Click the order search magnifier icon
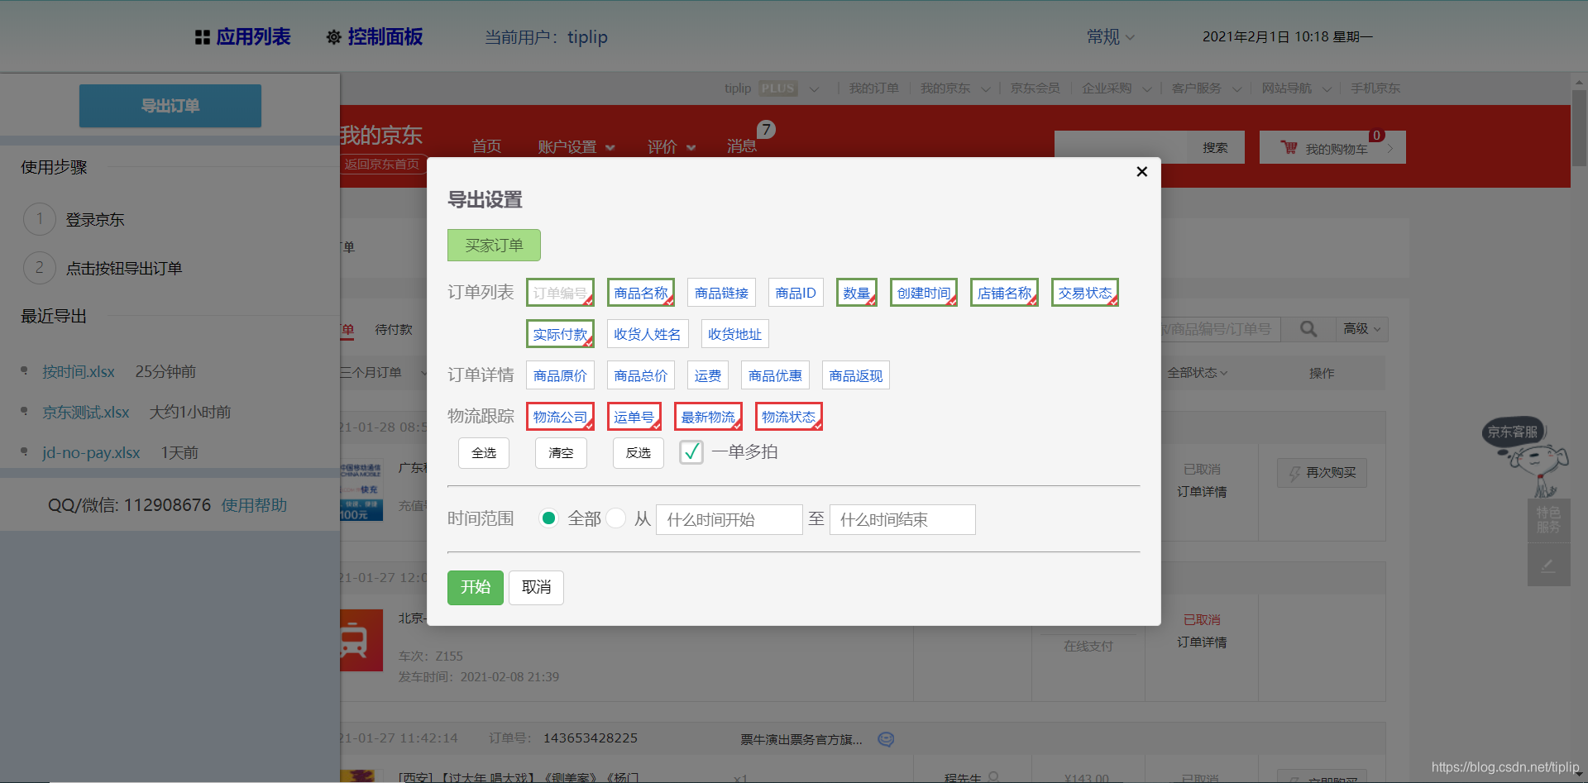 1308,329
